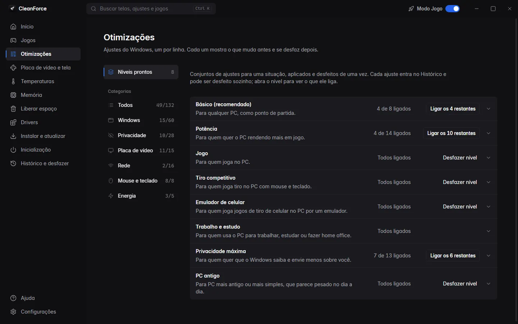
Task: Click the Inicialização power icon
Action: 13,150
